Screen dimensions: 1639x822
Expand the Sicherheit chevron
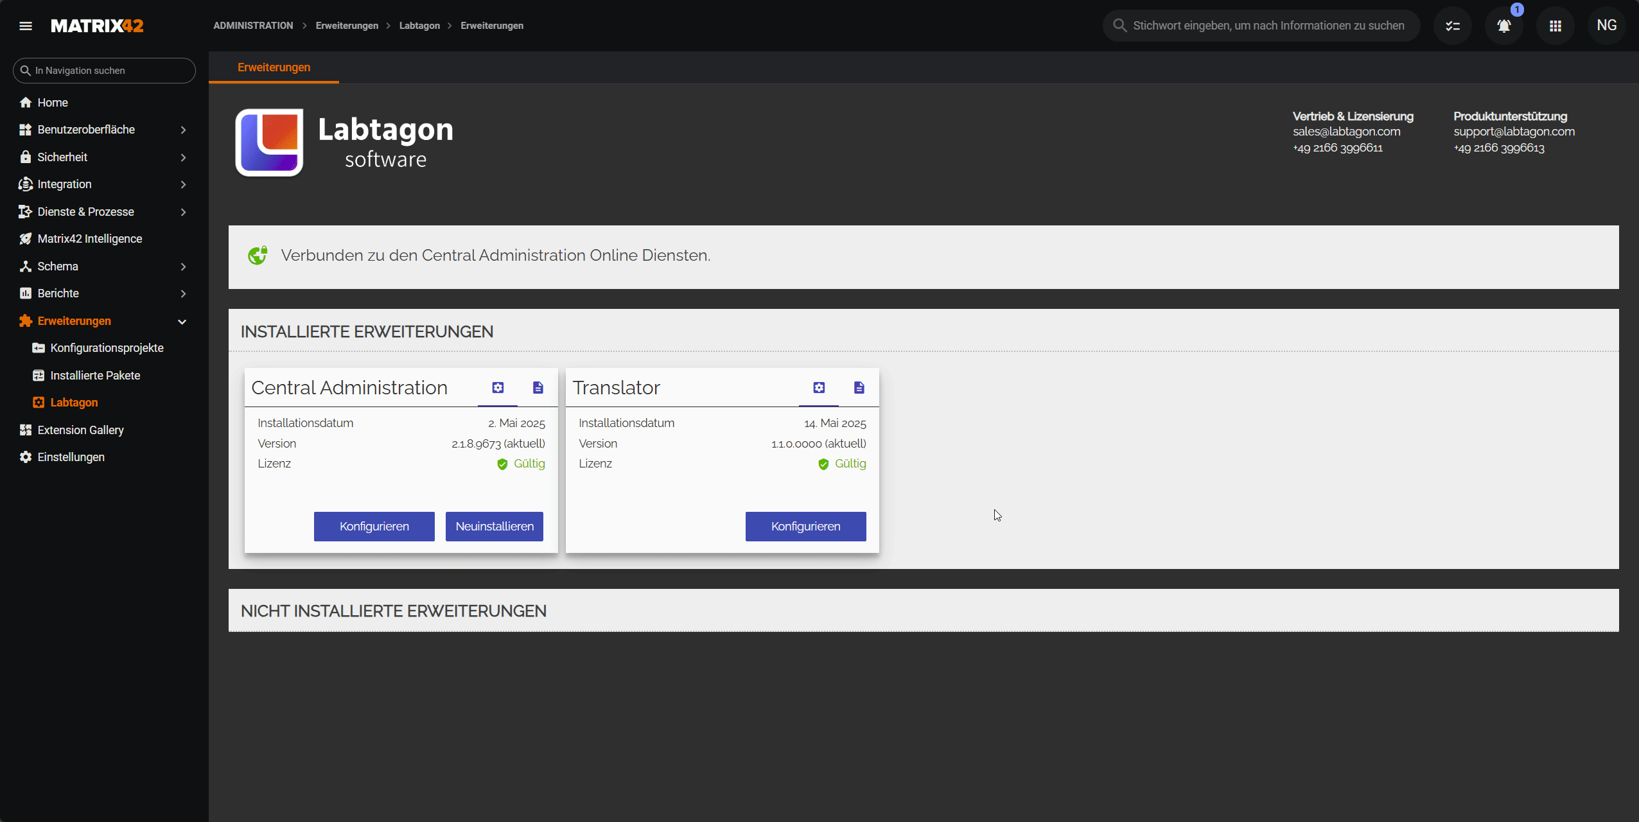point(184,157)
